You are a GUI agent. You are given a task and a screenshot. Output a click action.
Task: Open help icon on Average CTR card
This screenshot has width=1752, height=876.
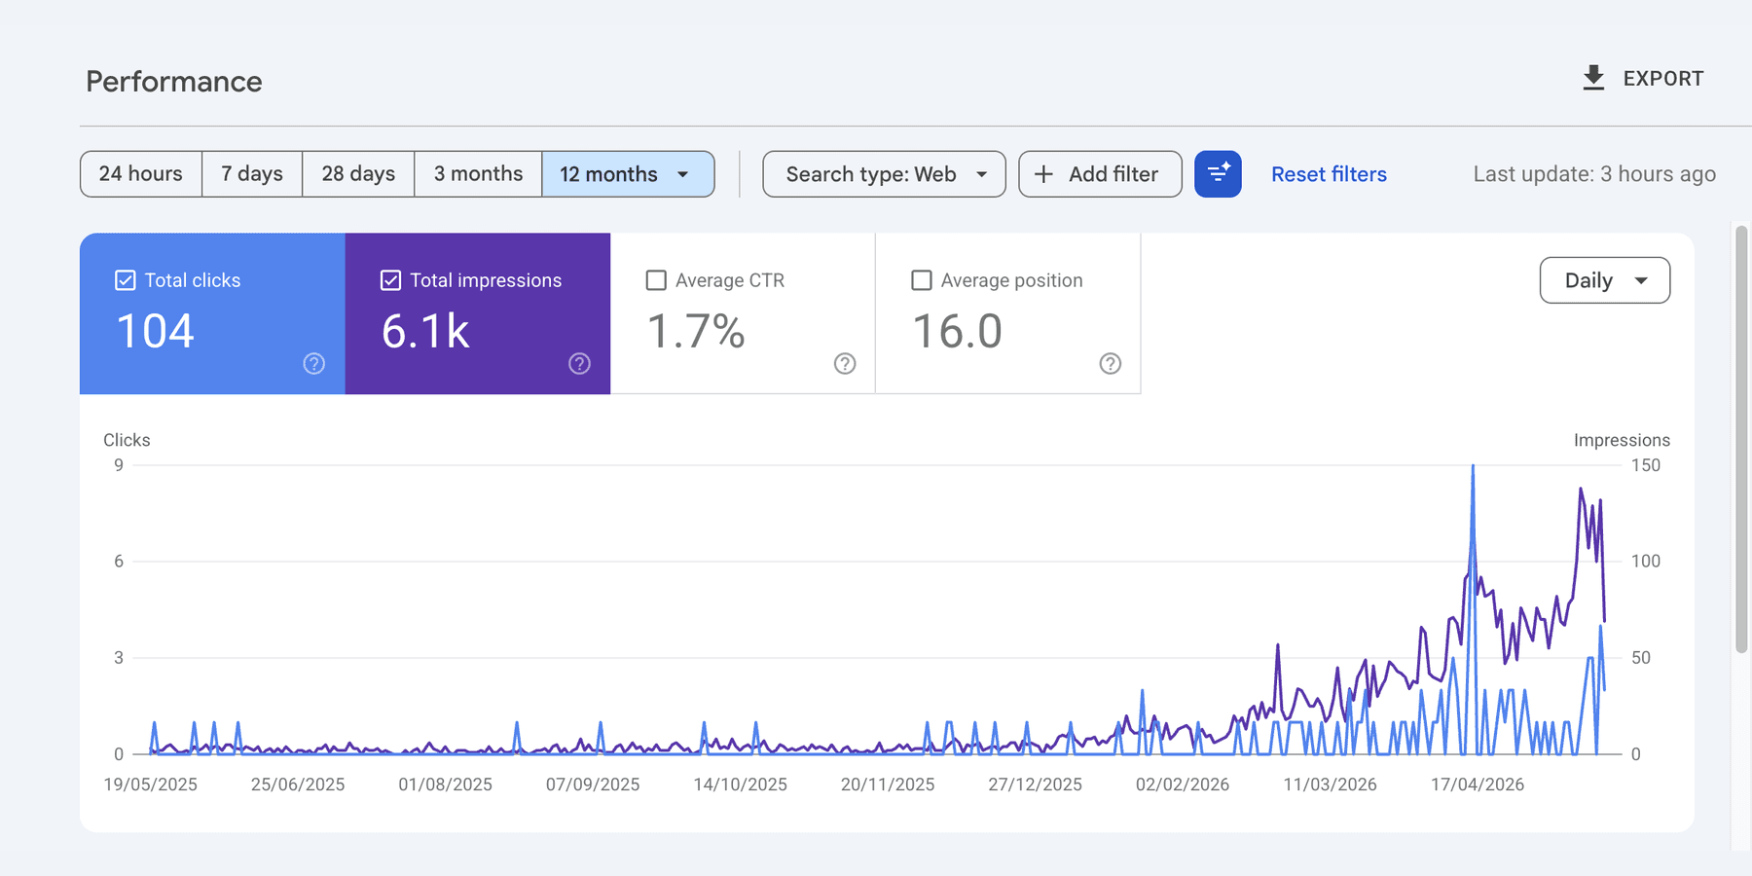[x=845, y=364]
